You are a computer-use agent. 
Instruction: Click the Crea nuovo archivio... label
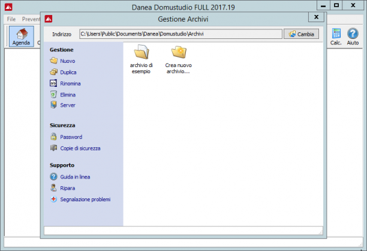coord(178,68)
